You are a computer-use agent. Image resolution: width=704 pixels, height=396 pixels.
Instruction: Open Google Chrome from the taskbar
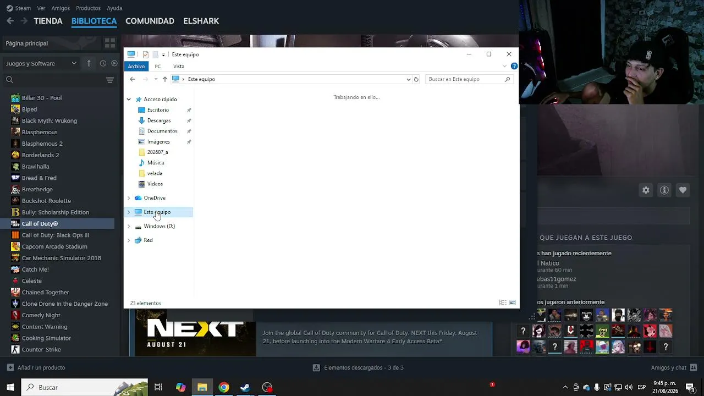coord(224,387)
